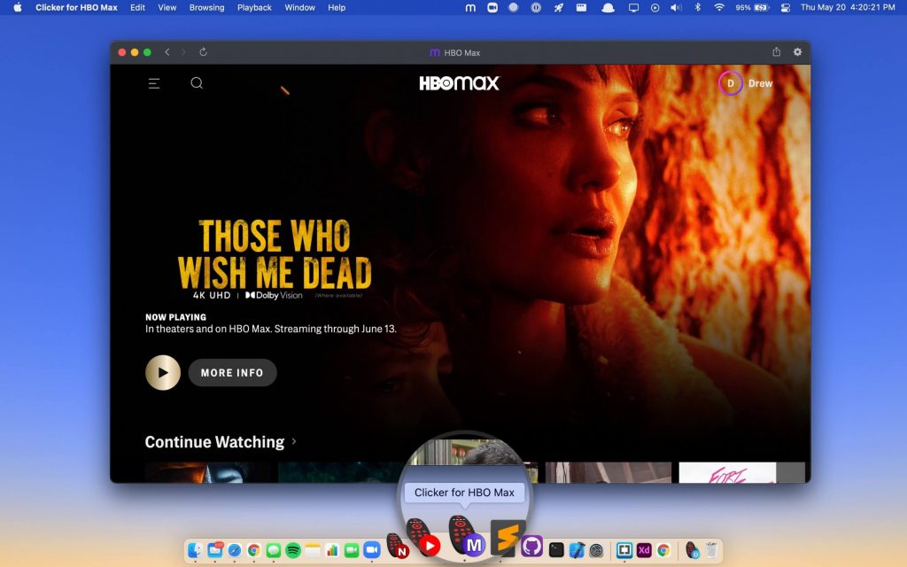Reload the page with the refresh icon
The image size is (907, 567).
[203, 51]
